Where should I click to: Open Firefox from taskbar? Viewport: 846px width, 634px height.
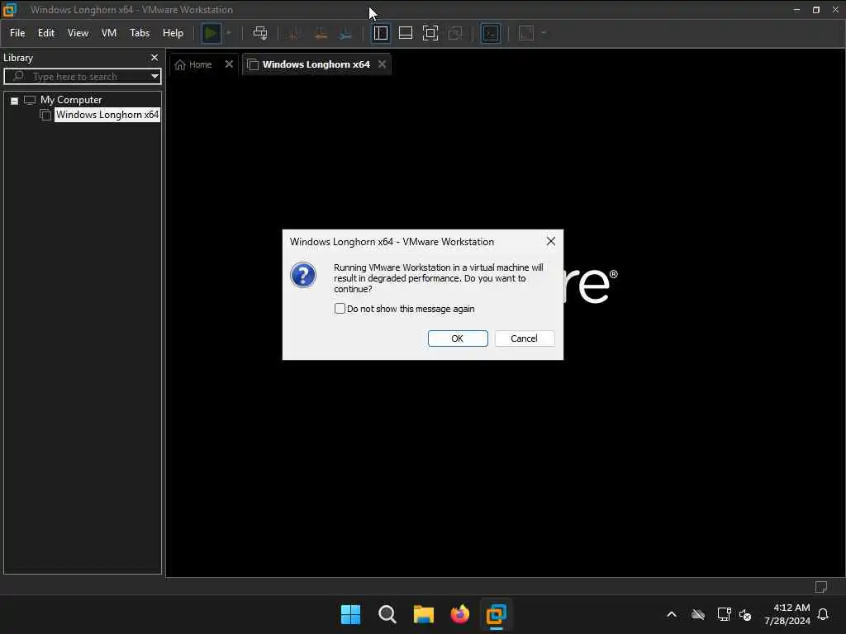pyautogui.click(x=459, y=614)
